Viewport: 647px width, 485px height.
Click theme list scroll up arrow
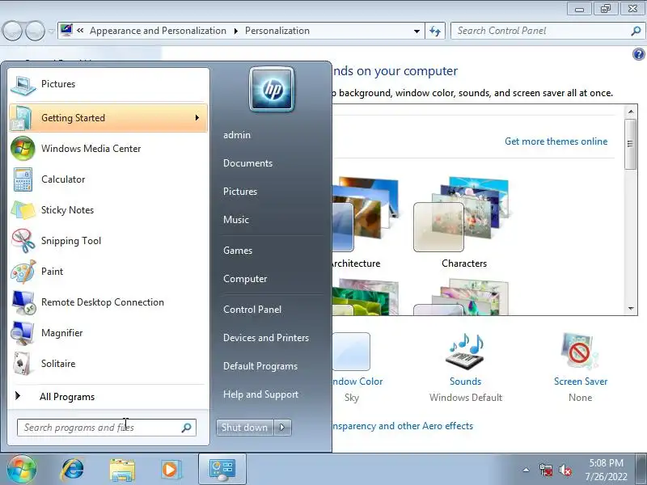pyautogui.click(x=631, y=112)
